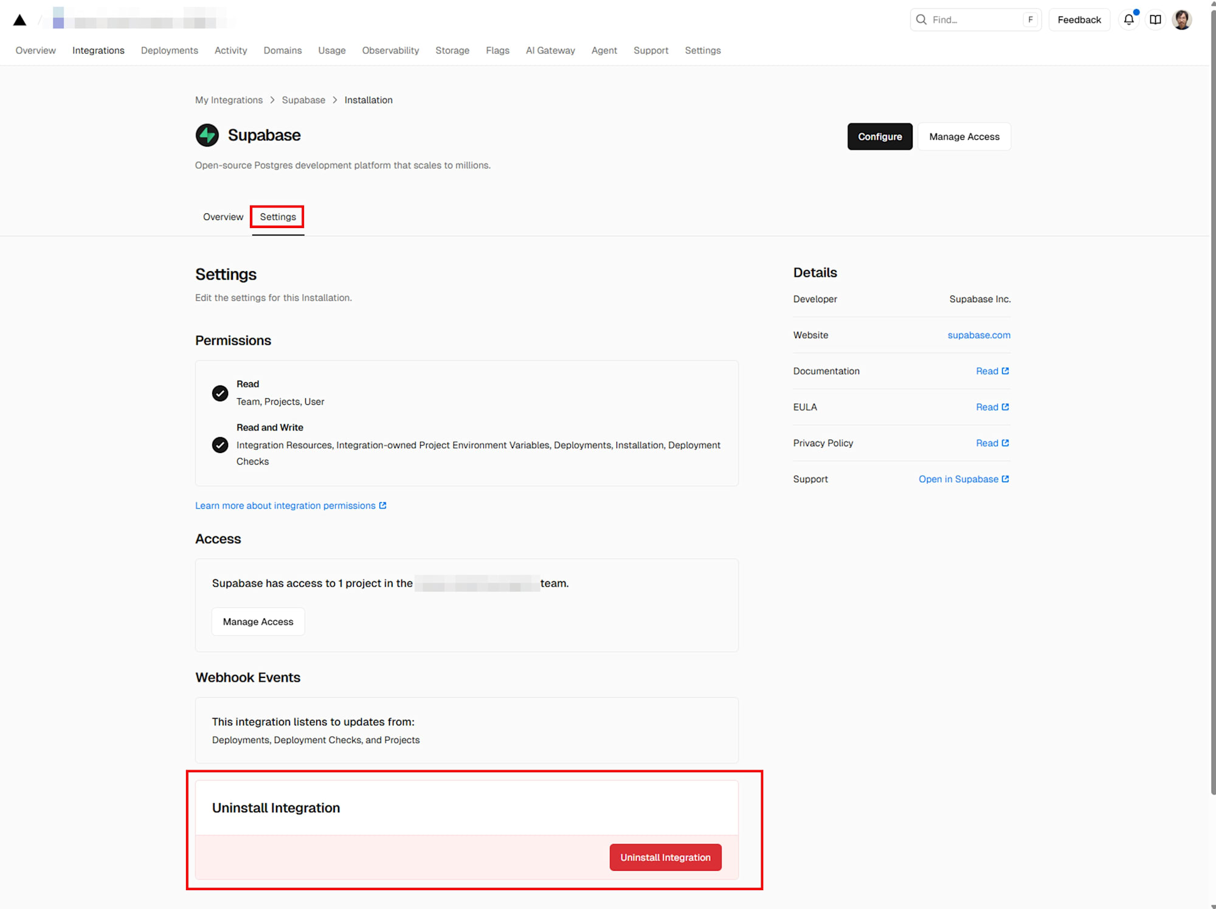Click the Read permission checkmark

[220, 393]
